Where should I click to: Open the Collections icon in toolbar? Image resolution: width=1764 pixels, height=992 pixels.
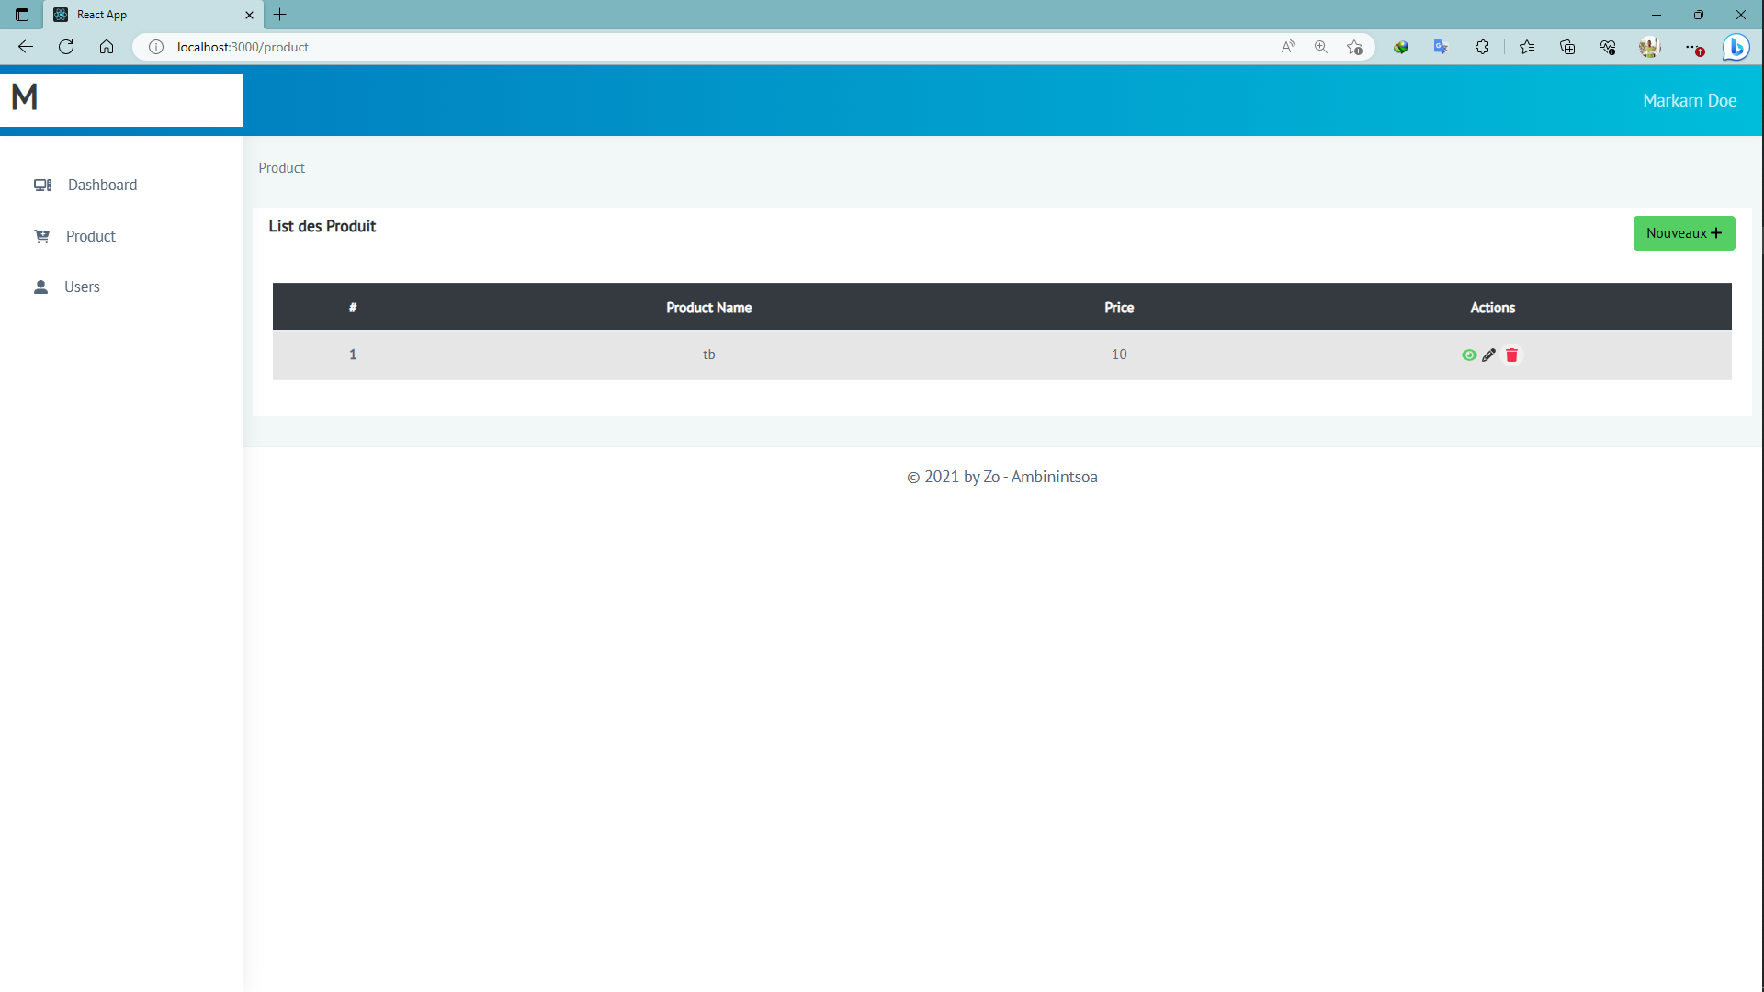point(1567,47)
